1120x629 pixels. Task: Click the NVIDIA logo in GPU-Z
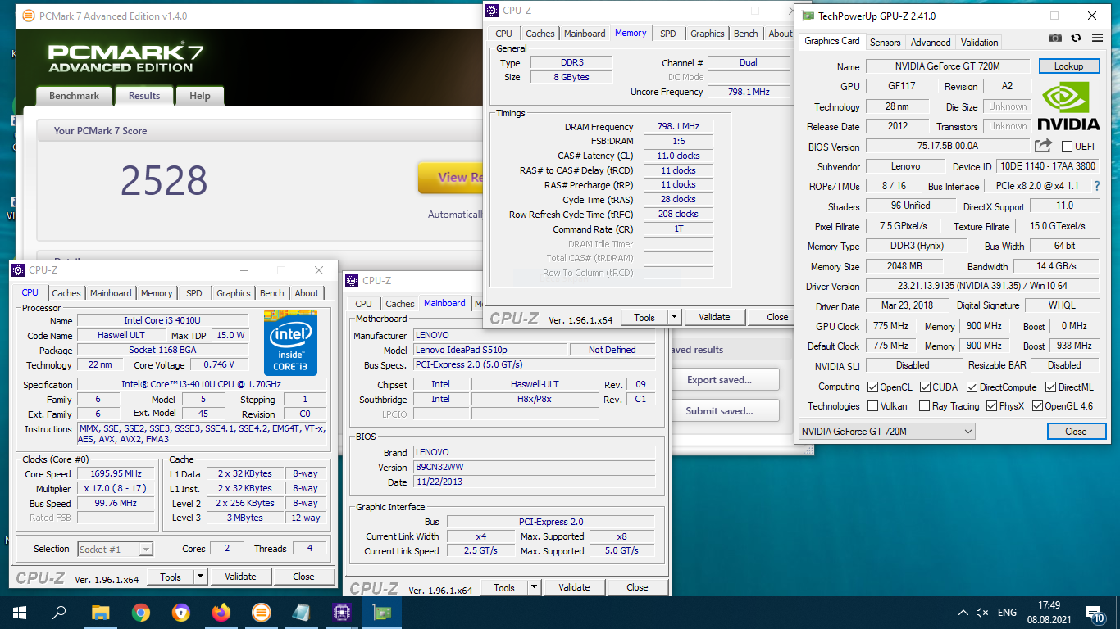pos(1068,106)
